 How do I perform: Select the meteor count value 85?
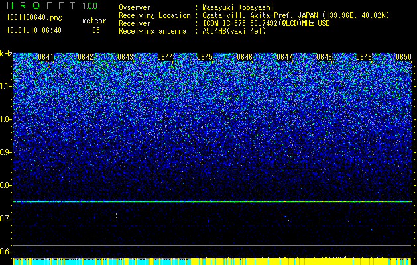pos(96,30)
